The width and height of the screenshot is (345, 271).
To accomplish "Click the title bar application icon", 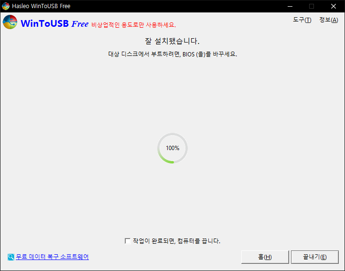I will [x=6, y=6].
